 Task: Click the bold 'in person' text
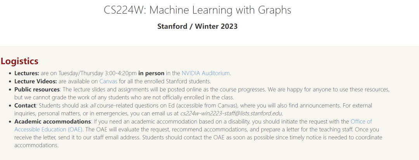(151, 73)
